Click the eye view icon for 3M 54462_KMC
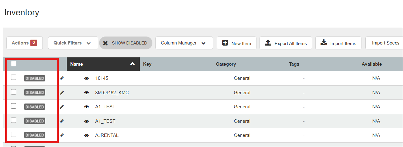 [x=87, y=93]
